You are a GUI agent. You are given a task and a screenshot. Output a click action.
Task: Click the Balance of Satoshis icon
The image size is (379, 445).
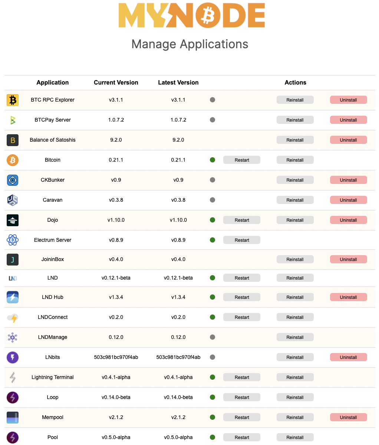13,140
